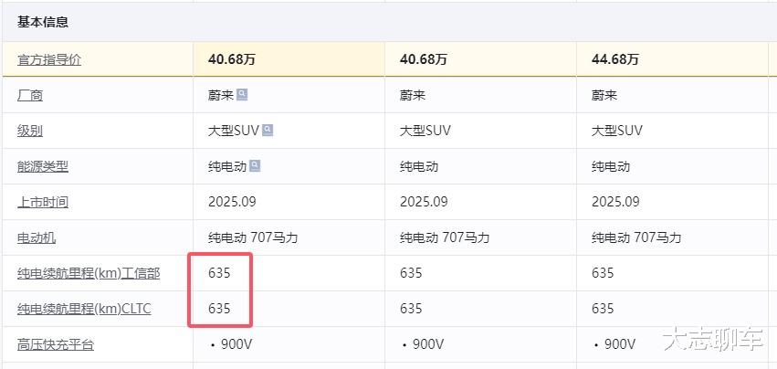777x369 pixels.
Task: Open the 级别 definition link
Action: [x=30, y=131]
